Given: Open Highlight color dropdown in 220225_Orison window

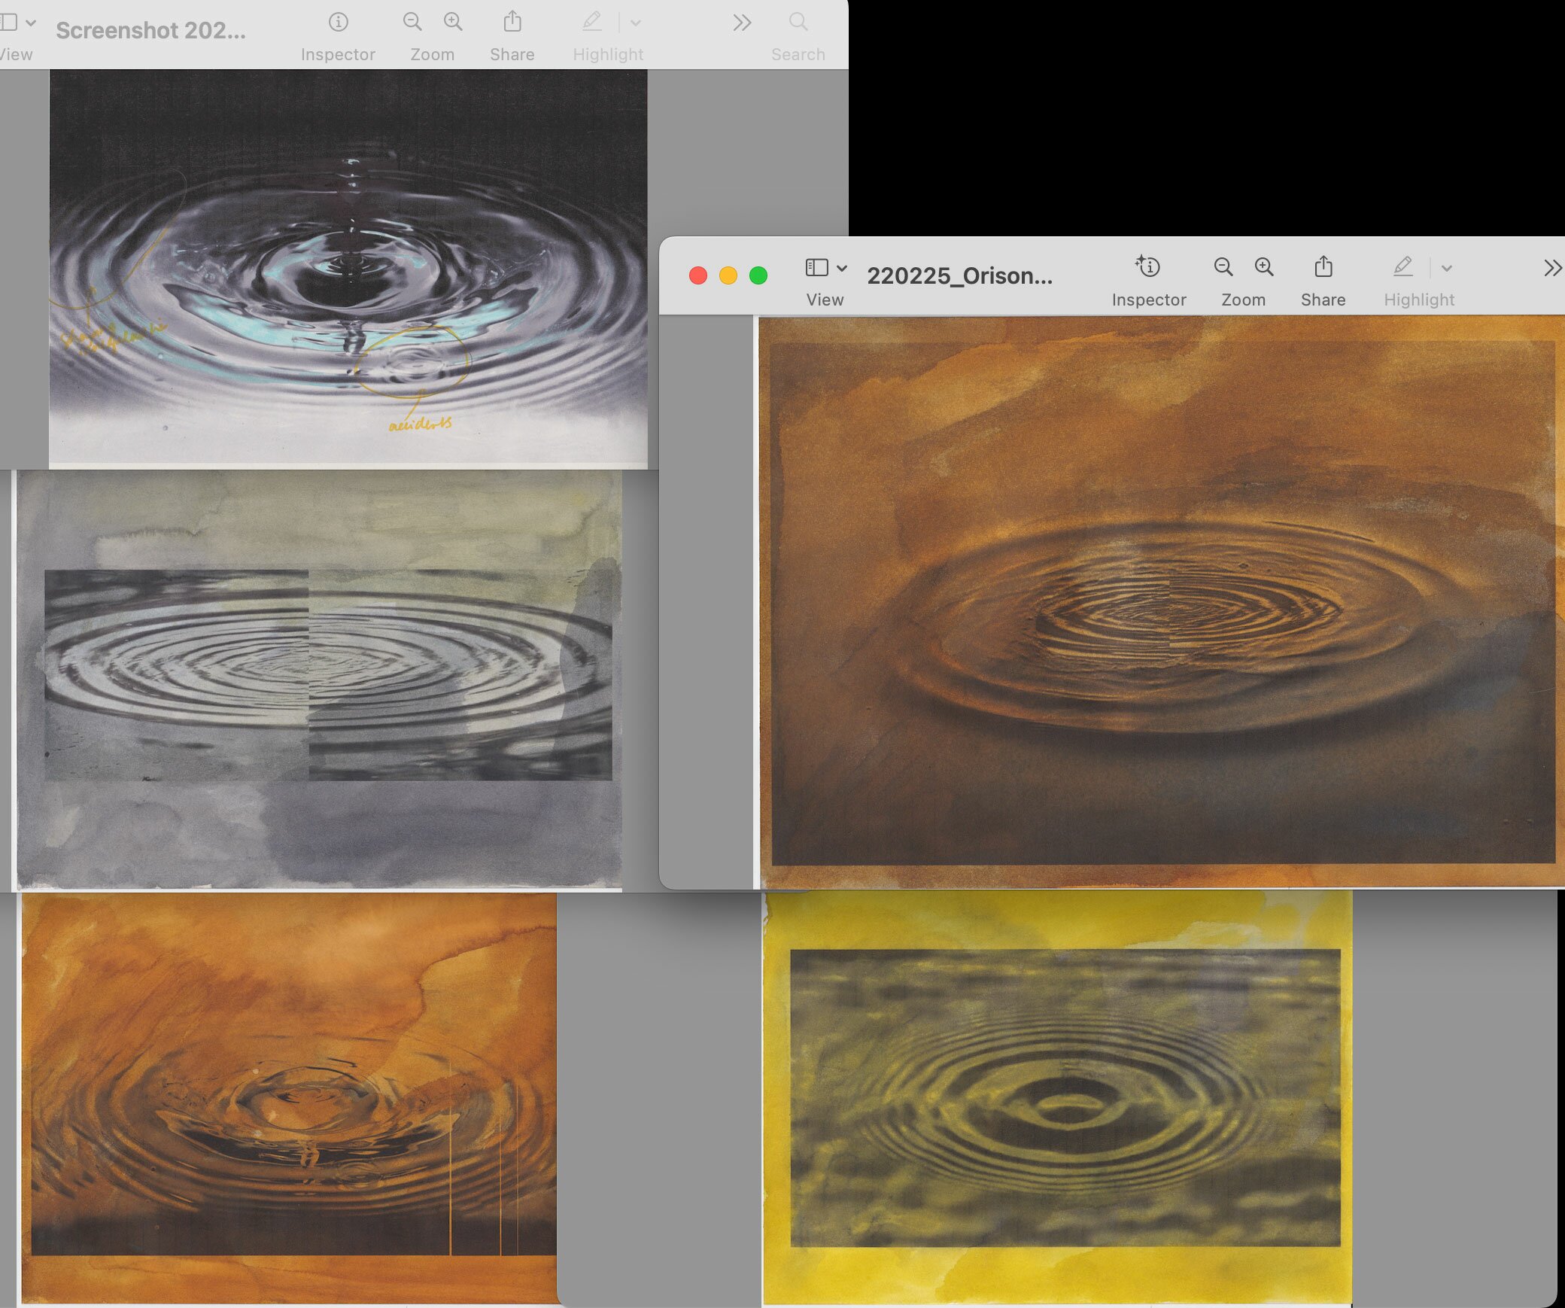Looking at the screenshot, I should (x=1446, y=268).
